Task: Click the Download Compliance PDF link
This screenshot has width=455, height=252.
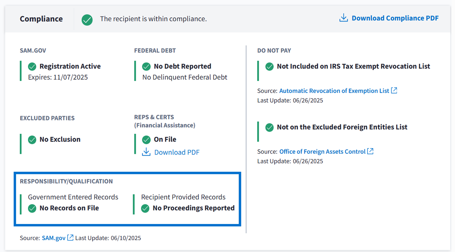Action: tap(395, 18)
